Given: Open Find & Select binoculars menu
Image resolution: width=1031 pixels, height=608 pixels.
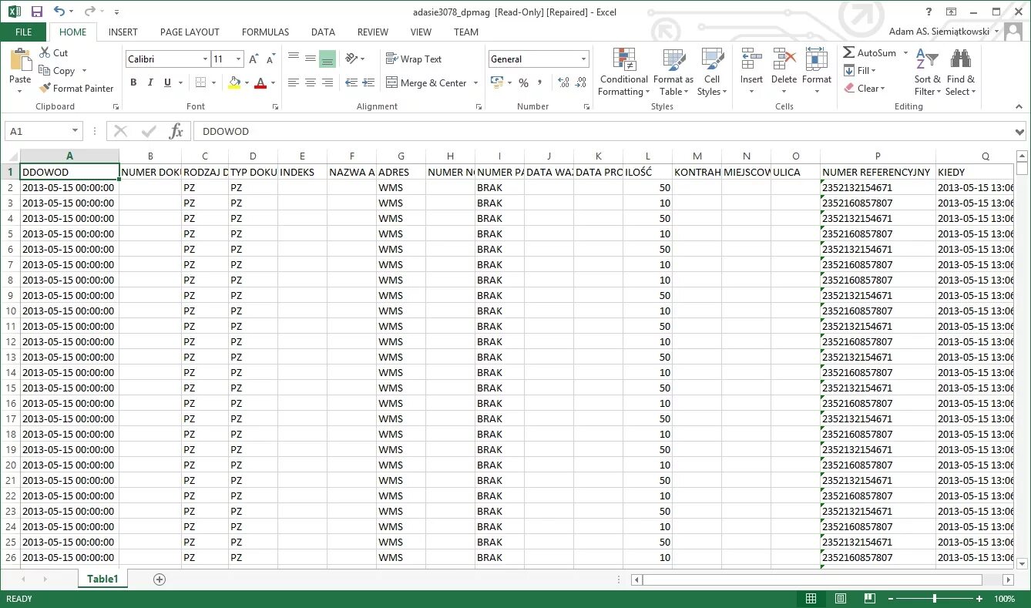Looking at the screenshot, I should click(x=961, y=72).
